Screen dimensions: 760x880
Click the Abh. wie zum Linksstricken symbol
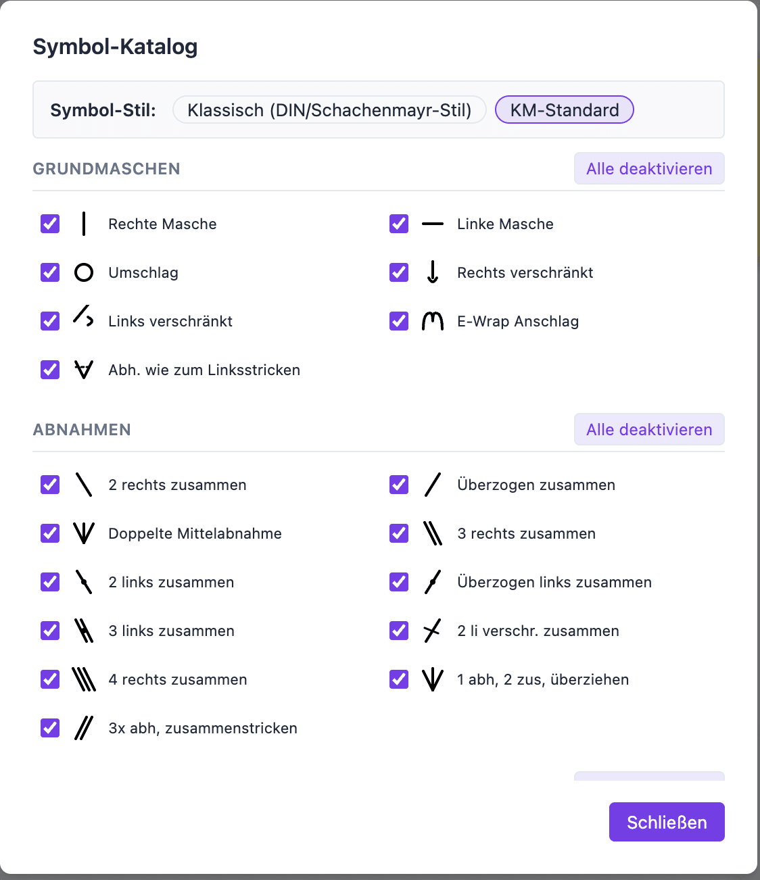click(x=84, y=370)
